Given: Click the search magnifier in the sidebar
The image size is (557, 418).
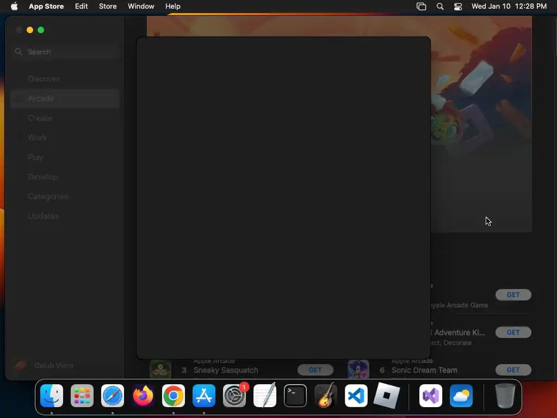Looking at the screenshot, I should (x=18, y=52).
